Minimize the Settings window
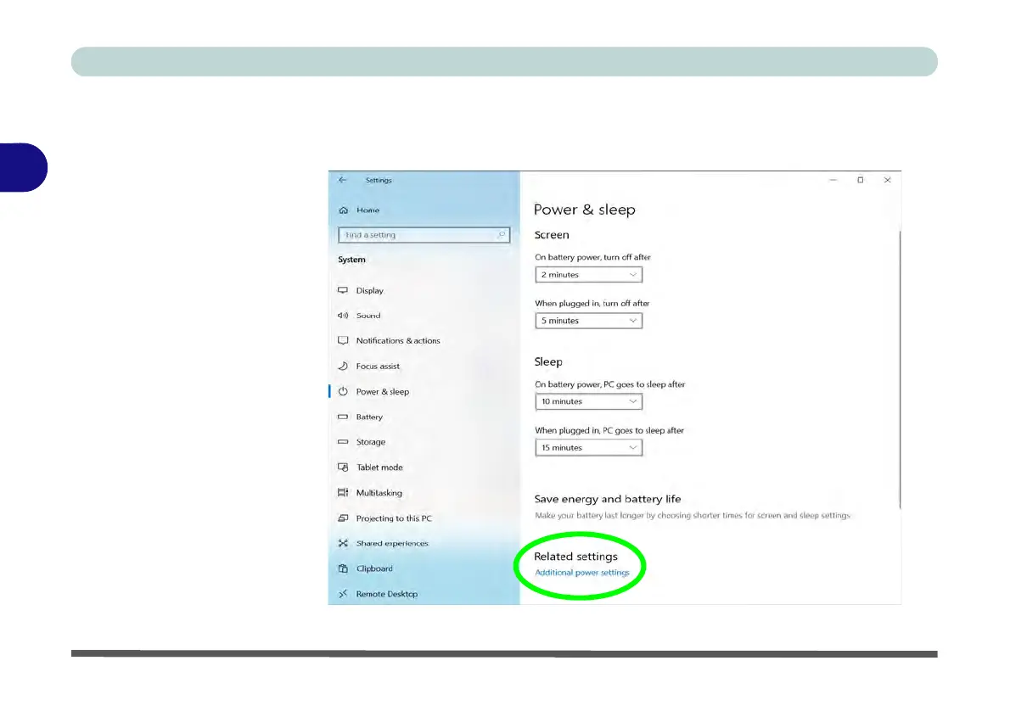Viewport: 1010px width, 711px height. coord(833,181)
